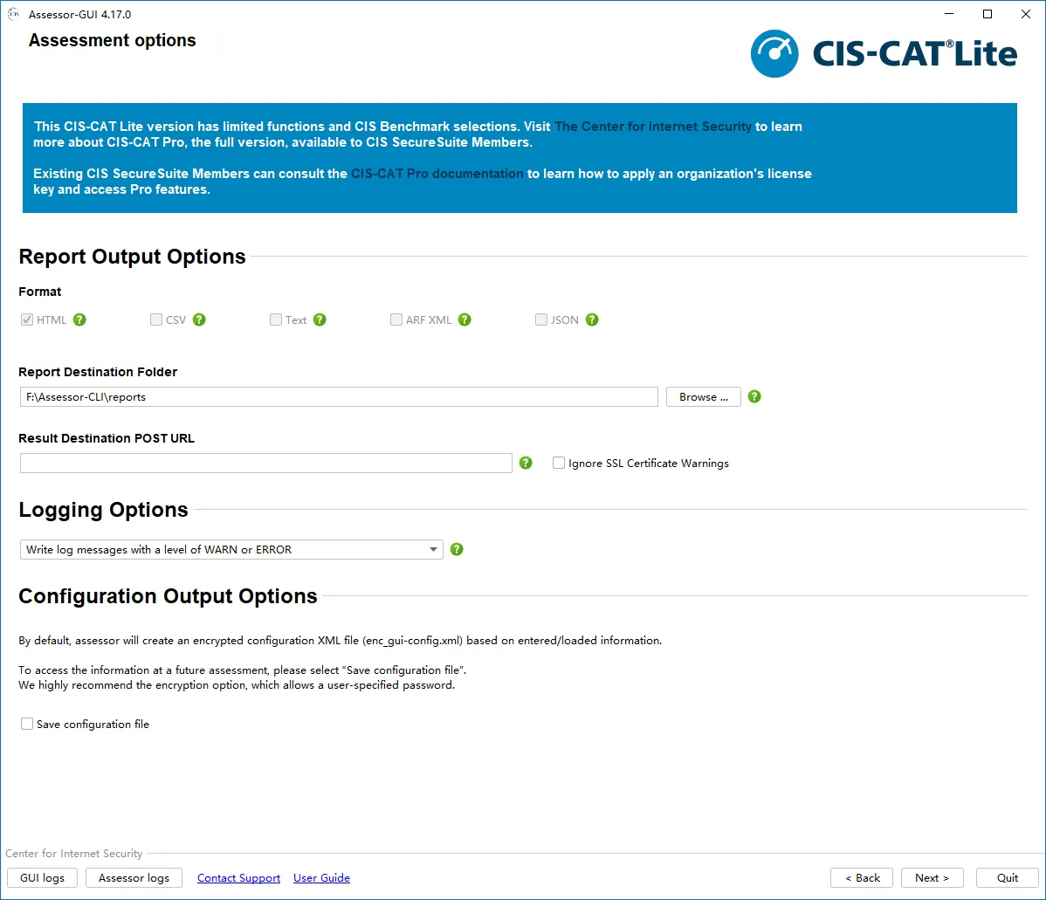
Task: Click the help icon beside Text format
Action: tap(320, 319)
